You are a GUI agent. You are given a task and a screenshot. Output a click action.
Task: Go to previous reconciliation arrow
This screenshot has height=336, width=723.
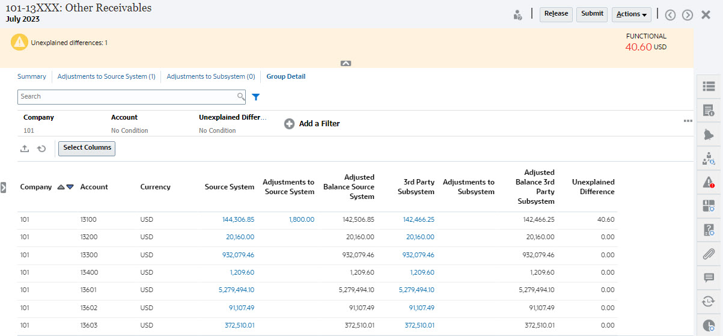tap(670, 14)
